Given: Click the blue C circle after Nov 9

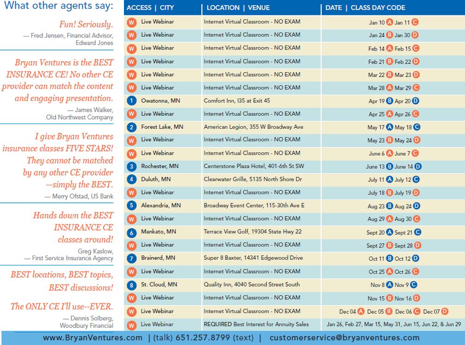Looking at the screenshot, I should (x=413, y=285).
